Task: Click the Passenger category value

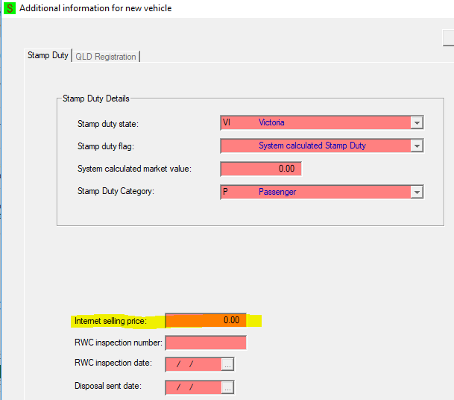Action: 277,193
